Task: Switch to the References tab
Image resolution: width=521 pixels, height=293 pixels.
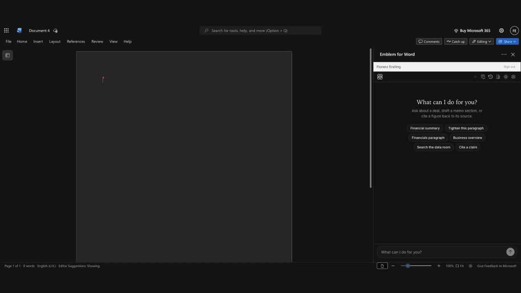Action: [x=76, y=42]
